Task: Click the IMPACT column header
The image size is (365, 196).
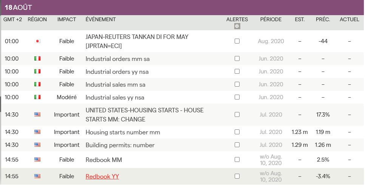Action: pos(67,19)
